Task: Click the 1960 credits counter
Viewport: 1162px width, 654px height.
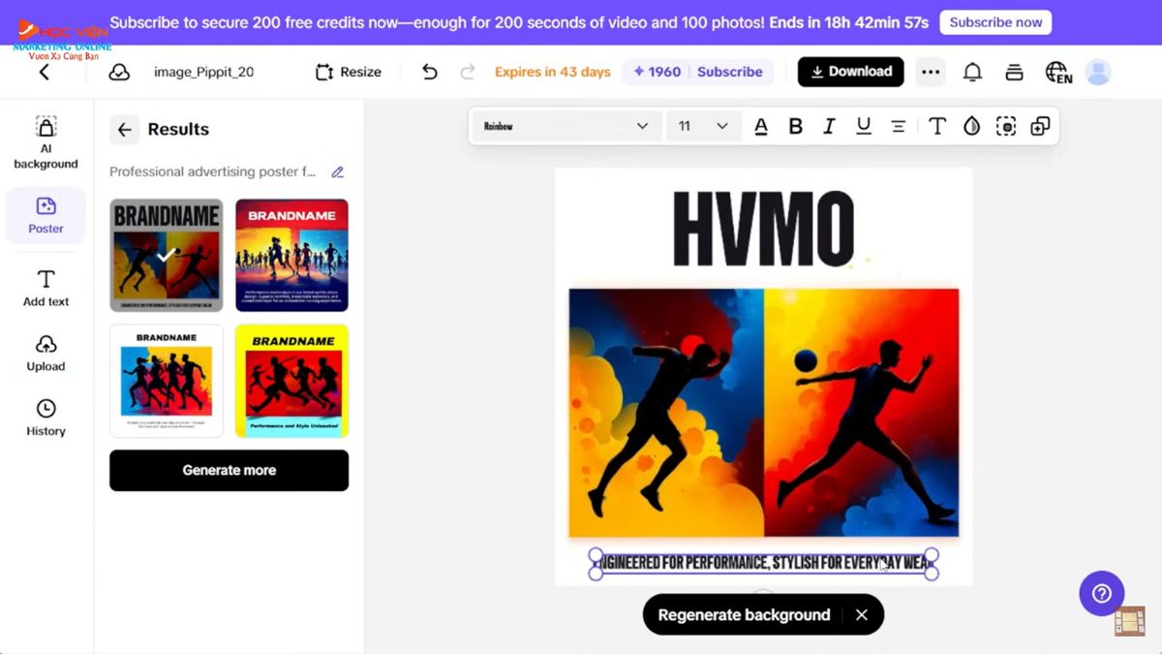Action: click(x=657, y=72)
